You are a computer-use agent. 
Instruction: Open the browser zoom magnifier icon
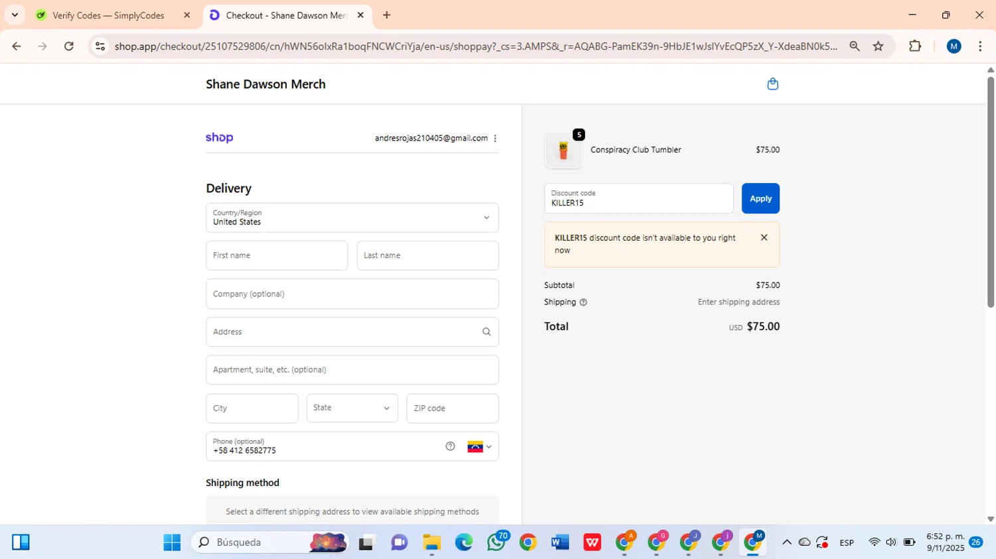click(x=855, y=46)
